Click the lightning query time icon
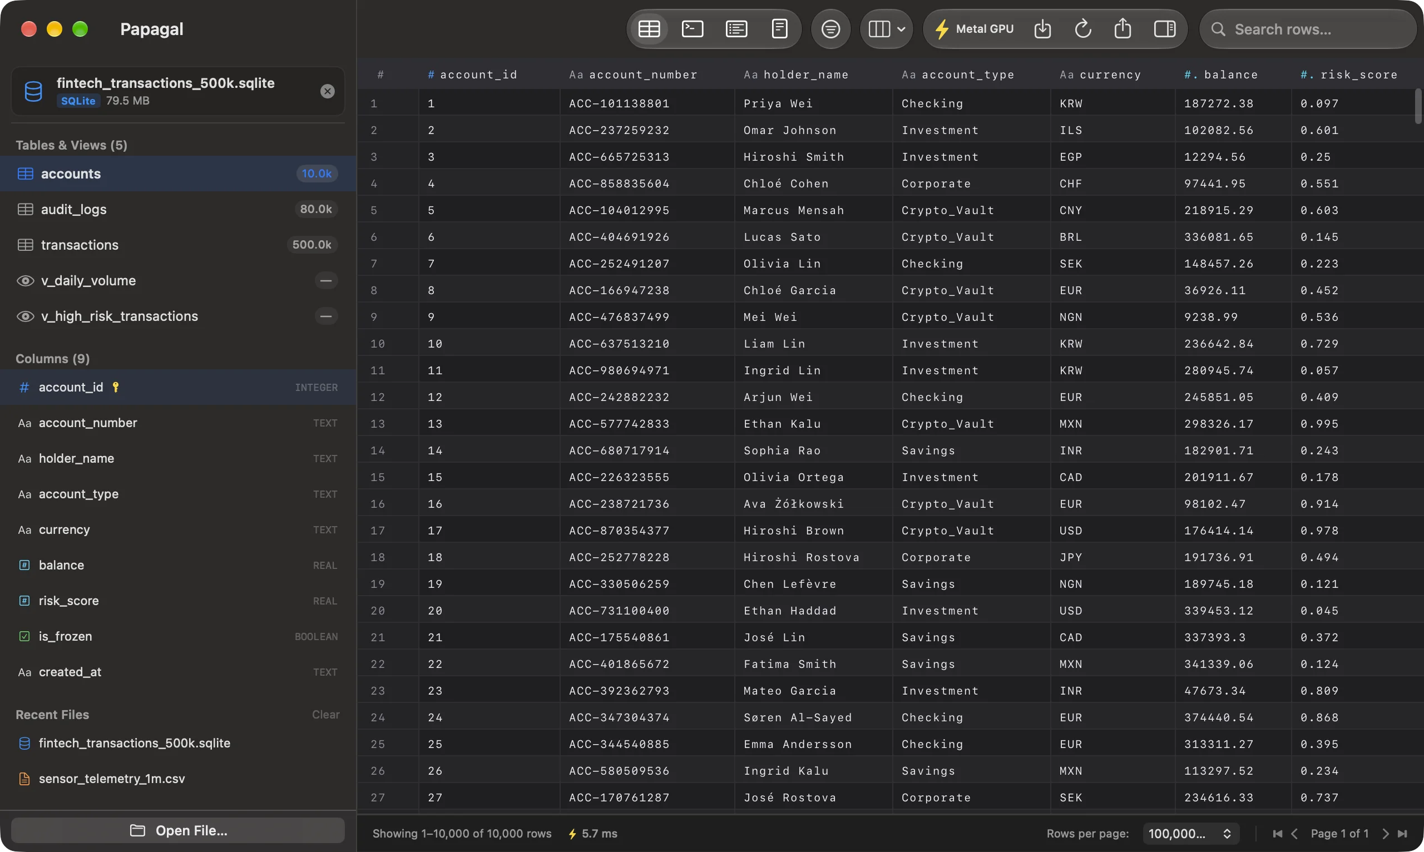 coord(572,834)
